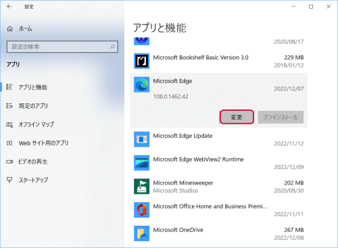Click the Microsoft Minesweeper icon

pyautogui.click(x=141, y=187)
